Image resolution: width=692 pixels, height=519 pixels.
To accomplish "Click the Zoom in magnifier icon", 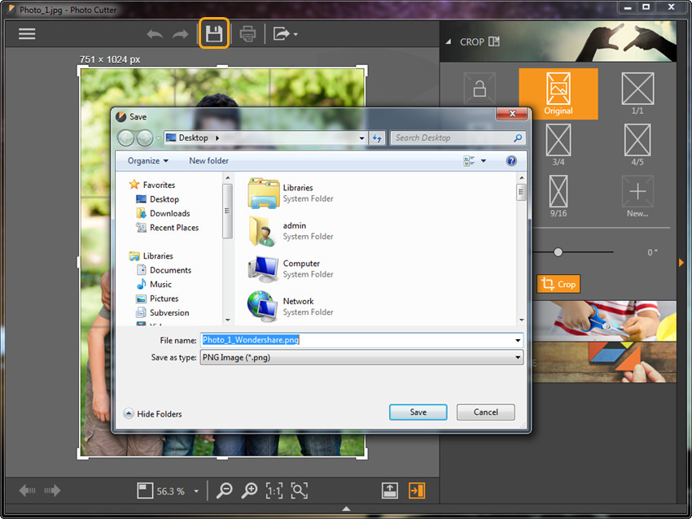I will 249,491.
